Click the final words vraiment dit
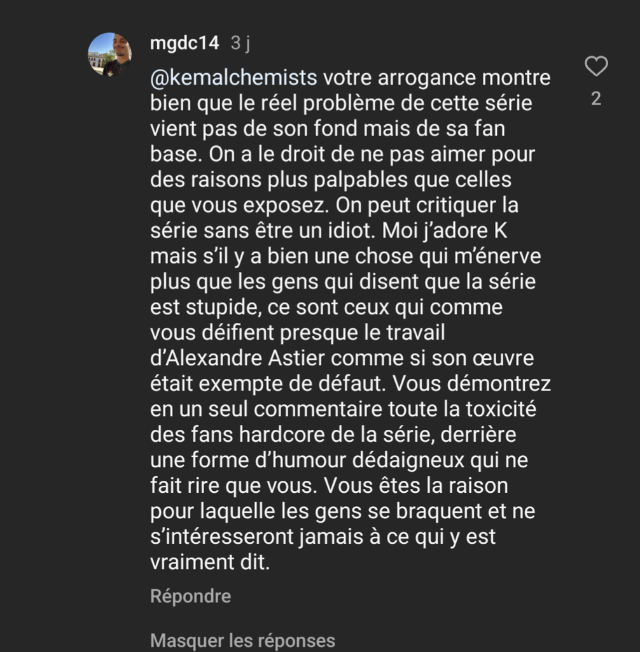Screen dimensions: 640x652 [x=210, y=562]
